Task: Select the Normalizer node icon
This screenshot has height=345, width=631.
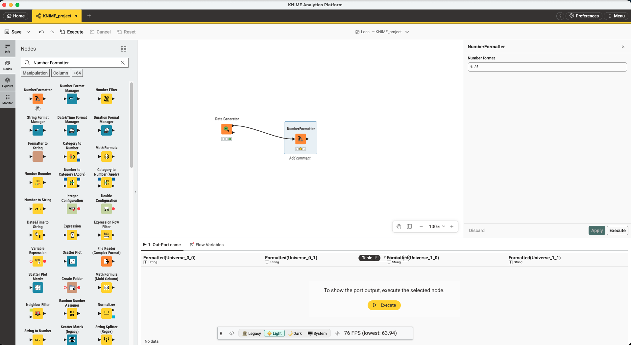Action: [x=106, y=313]
